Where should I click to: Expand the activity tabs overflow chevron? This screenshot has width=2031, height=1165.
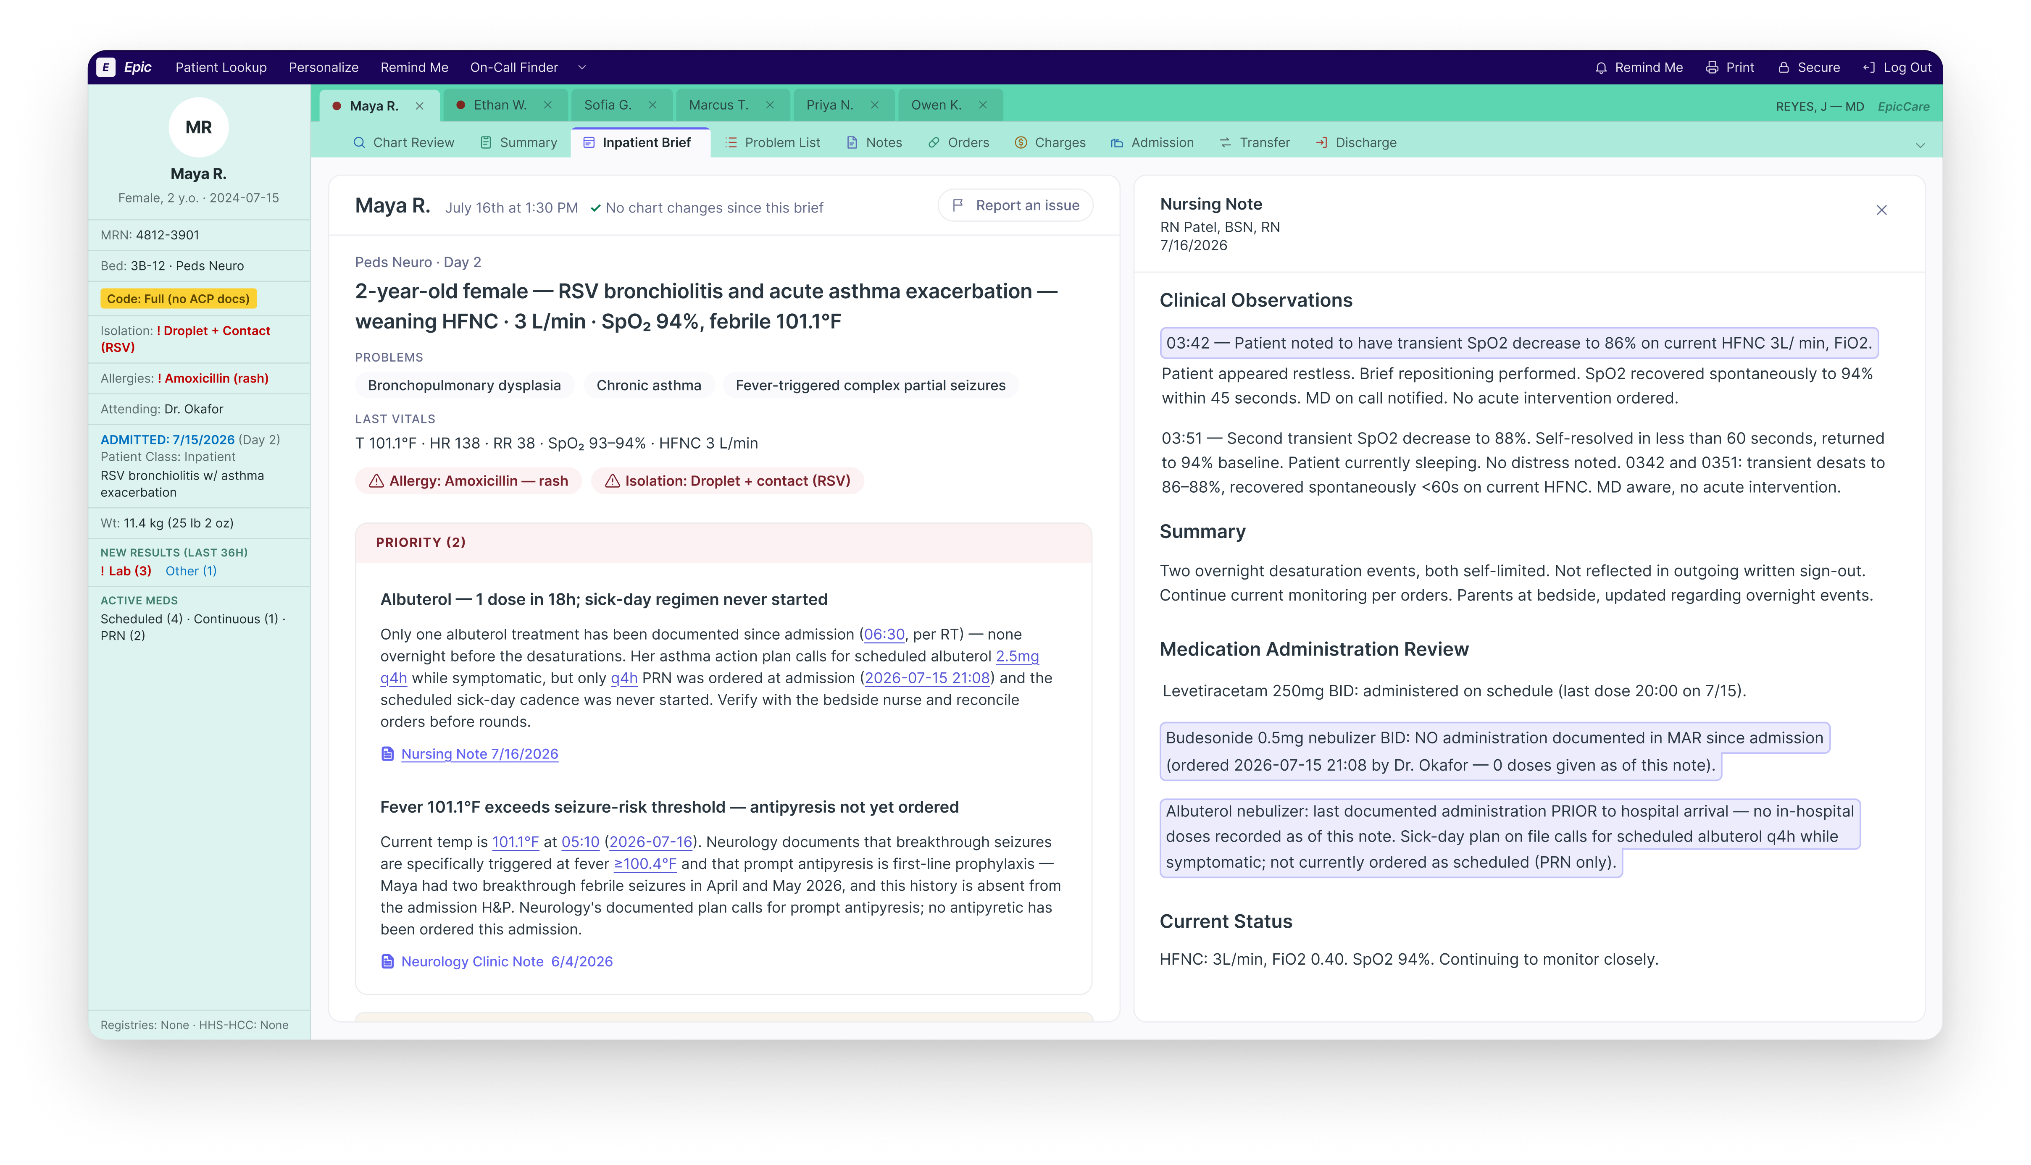(1920, 145)
